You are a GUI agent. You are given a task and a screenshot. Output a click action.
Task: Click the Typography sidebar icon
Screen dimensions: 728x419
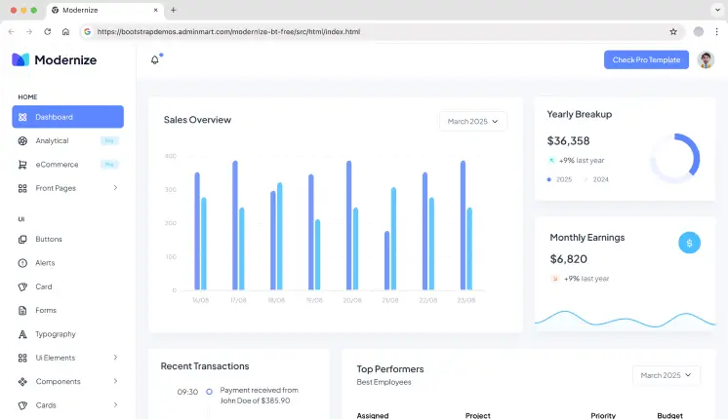pos(22,334)
